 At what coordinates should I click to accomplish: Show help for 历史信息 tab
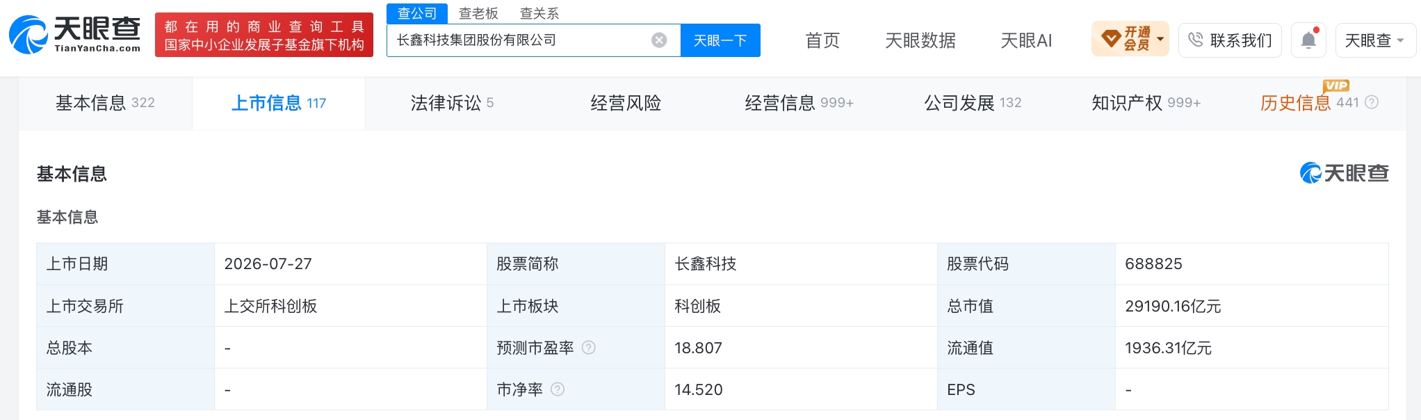(x=1372, y=103)
